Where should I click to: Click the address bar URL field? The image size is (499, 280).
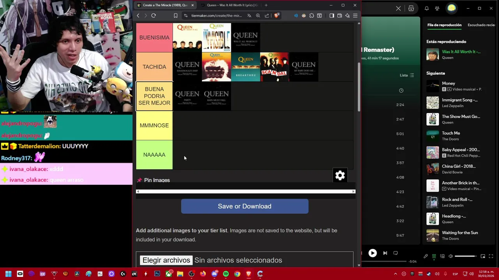pos(216,16)
